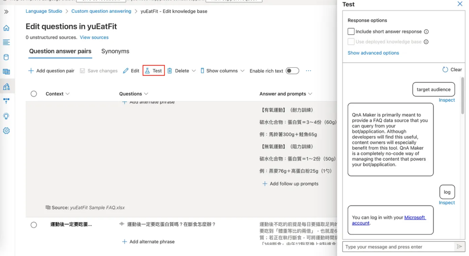
Task: Expand the left navigation with double-chevron icon
Action: [6, 11]
